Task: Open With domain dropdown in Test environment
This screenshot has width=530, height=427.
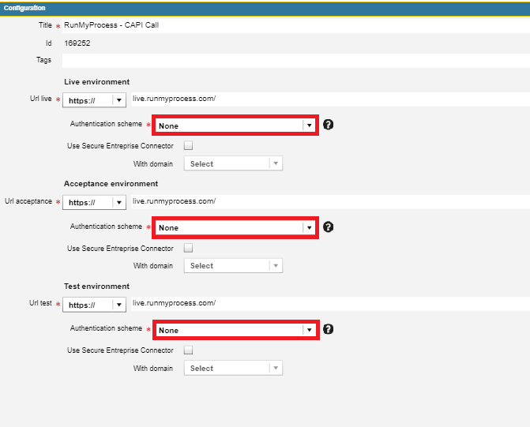Action: 233,368
